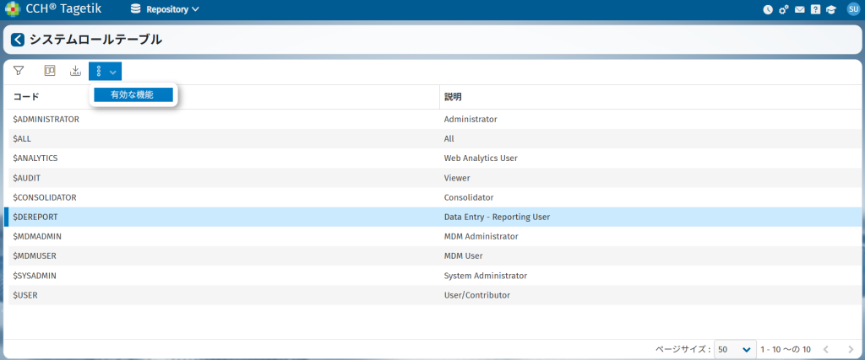Open the SU user avatar
This screenshot has height=360, width=865.
pyautogui.click(x=851, y=10)
